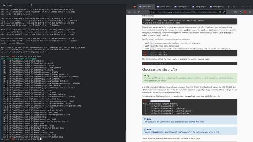Viewport: 253px width, 142px height.
Task: Click terminal row '[3]' ending in hardened (stable)
Action: click(28, 65)
